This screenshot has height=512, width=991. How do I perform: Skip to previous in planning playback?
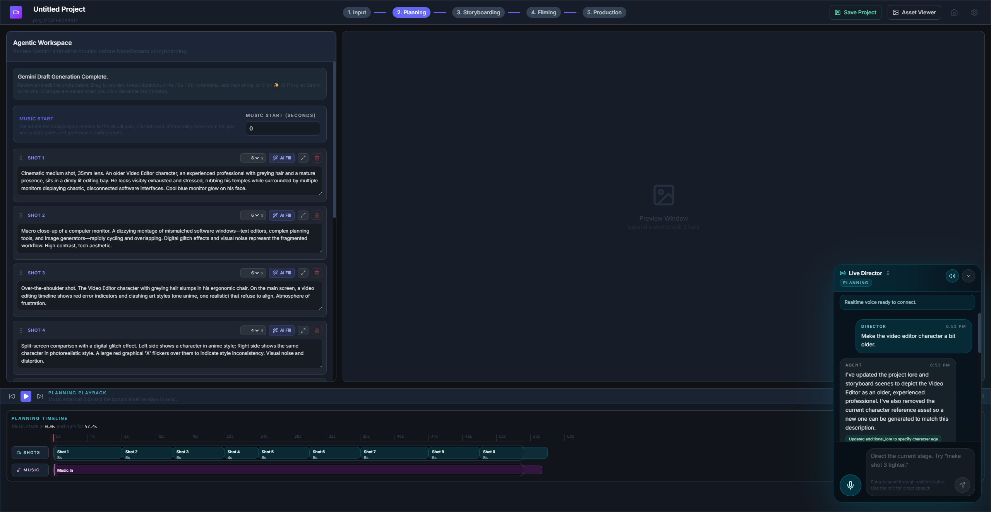point(12,396)
